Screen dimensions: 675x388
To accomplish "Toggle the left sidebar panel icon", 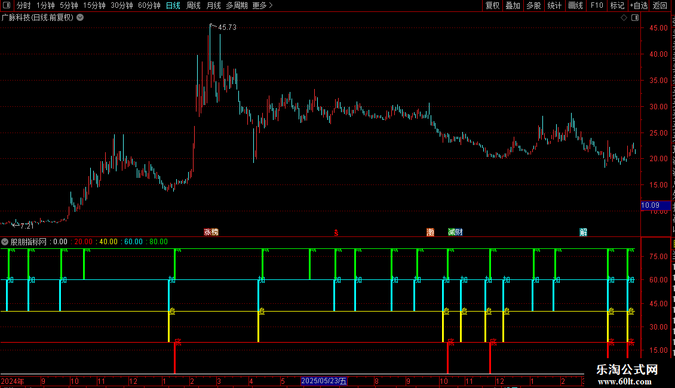I will tap(7, 5).
